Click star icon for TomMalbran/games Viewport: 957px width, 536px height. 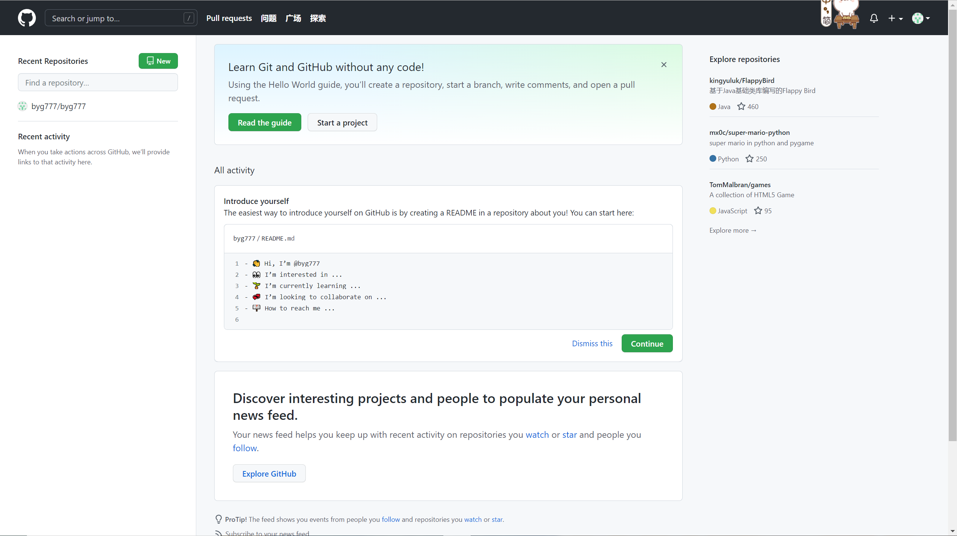758,211
